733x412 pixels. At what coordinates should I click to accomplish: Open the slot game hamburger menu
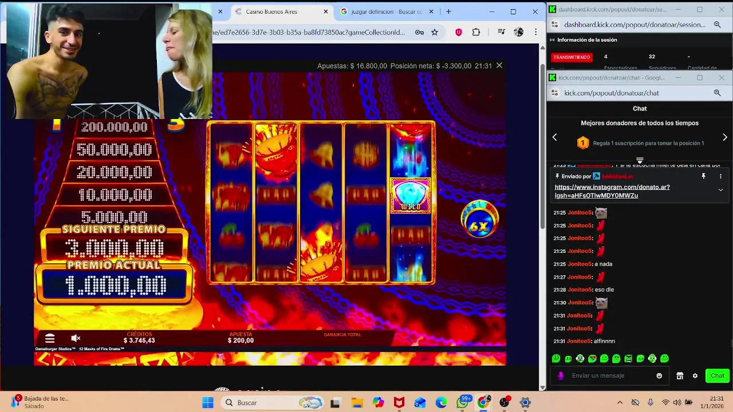coord(50,339)
